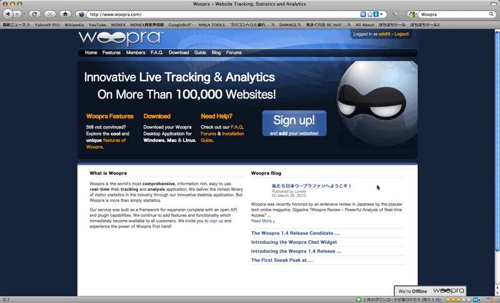500x303 pixels.
Task: Open the Japanese blog post title link
Action: click(311, 186)
